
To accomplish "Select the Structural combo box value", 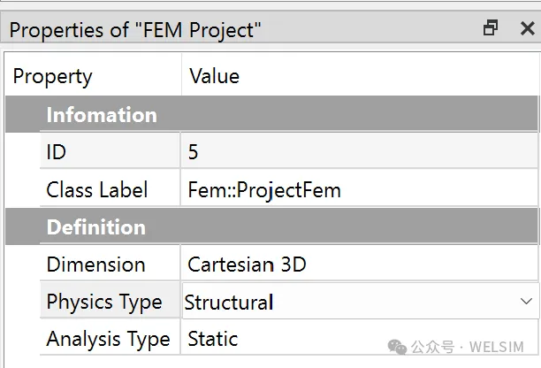I will tap(361, 301).
